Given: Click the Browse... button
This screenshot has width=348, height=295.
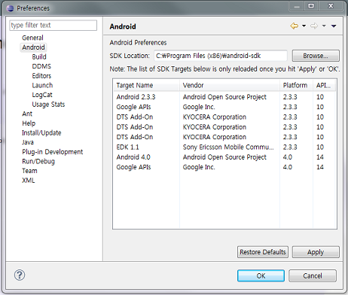Looking at the screenshot, I should [x=316, y=56].
